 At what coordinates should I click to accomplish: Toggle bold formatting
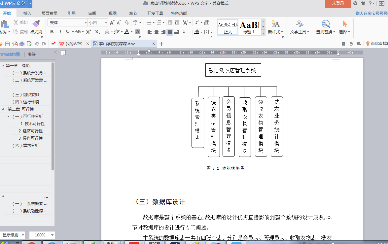pyautogui.click(x=52, y=32)
